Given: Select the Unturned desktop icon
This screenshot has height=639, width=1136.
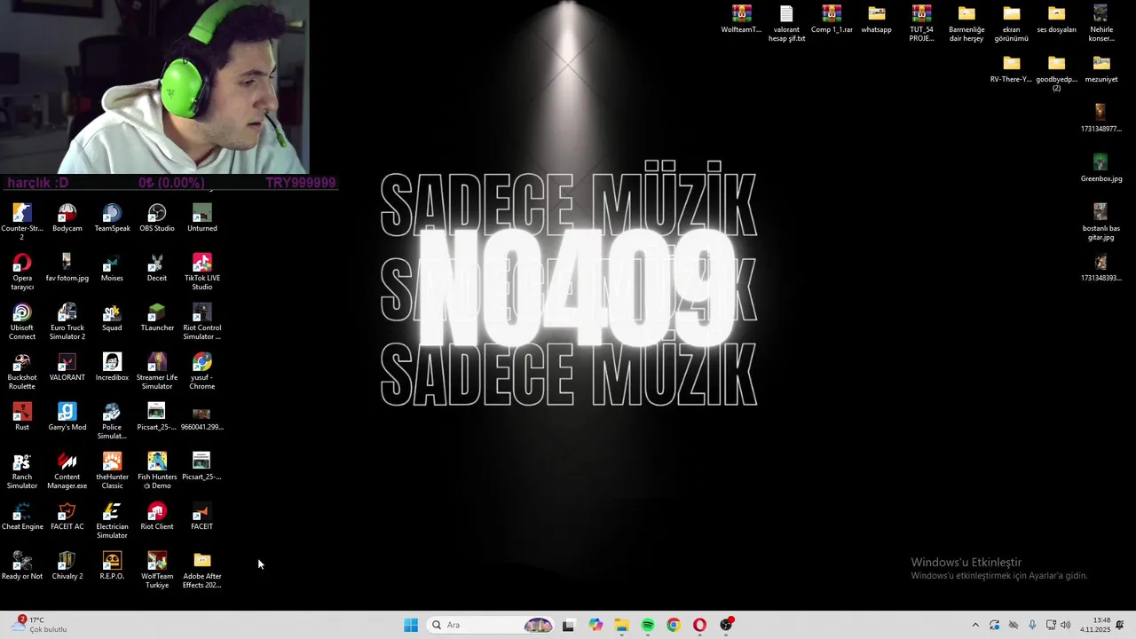Looking at the screenshot, I should 202,218.
